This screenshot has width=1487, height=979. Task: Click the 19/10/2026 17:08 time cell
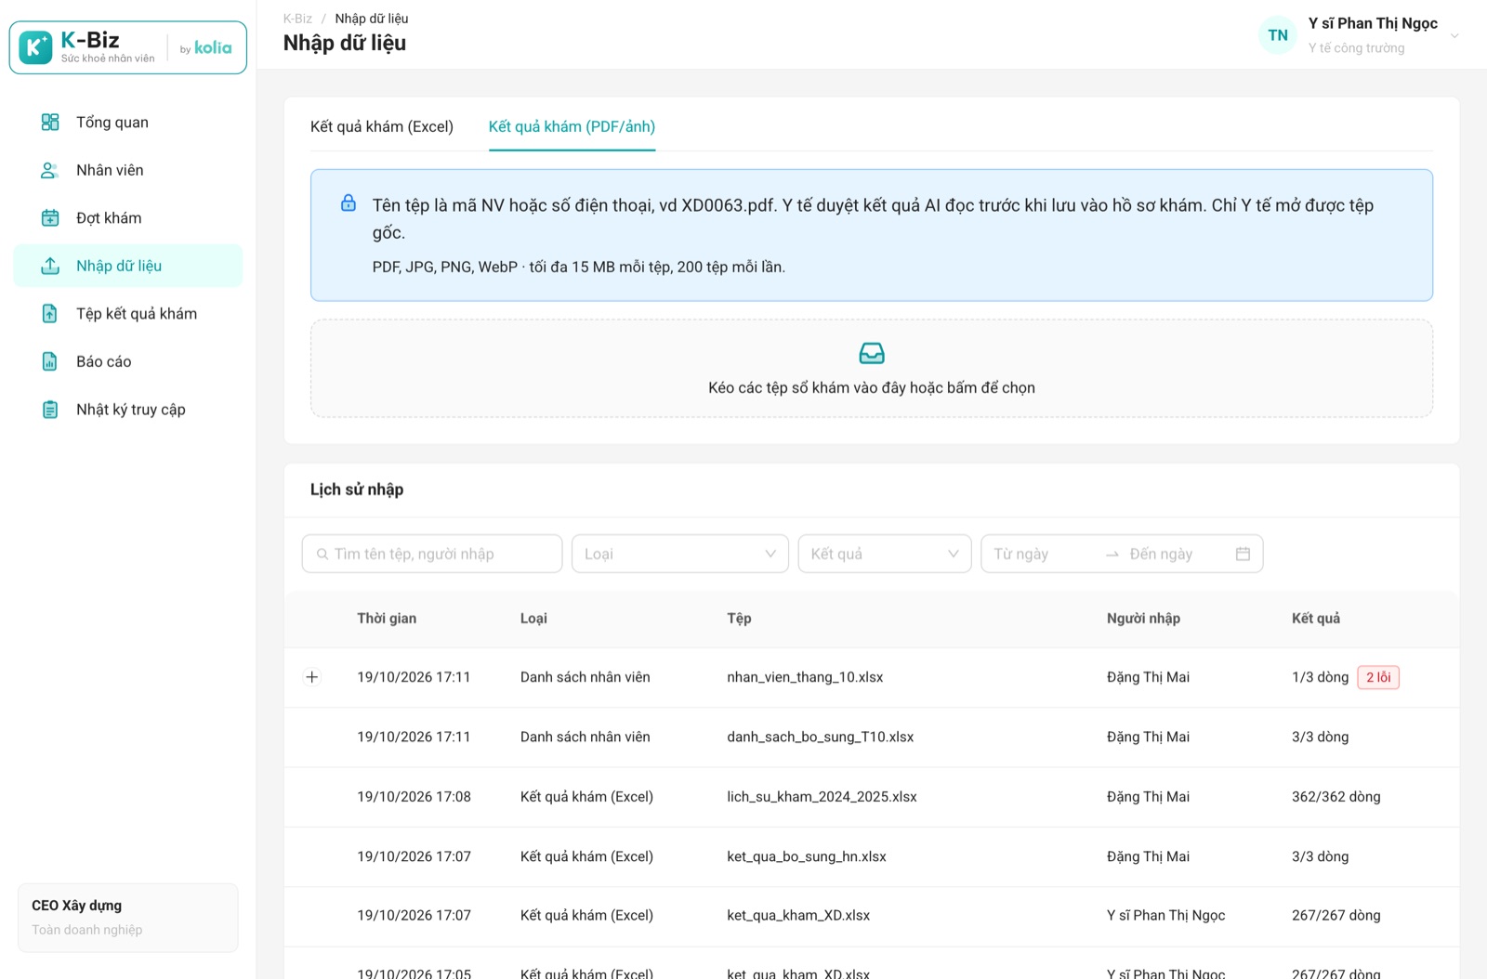point(414,797)
